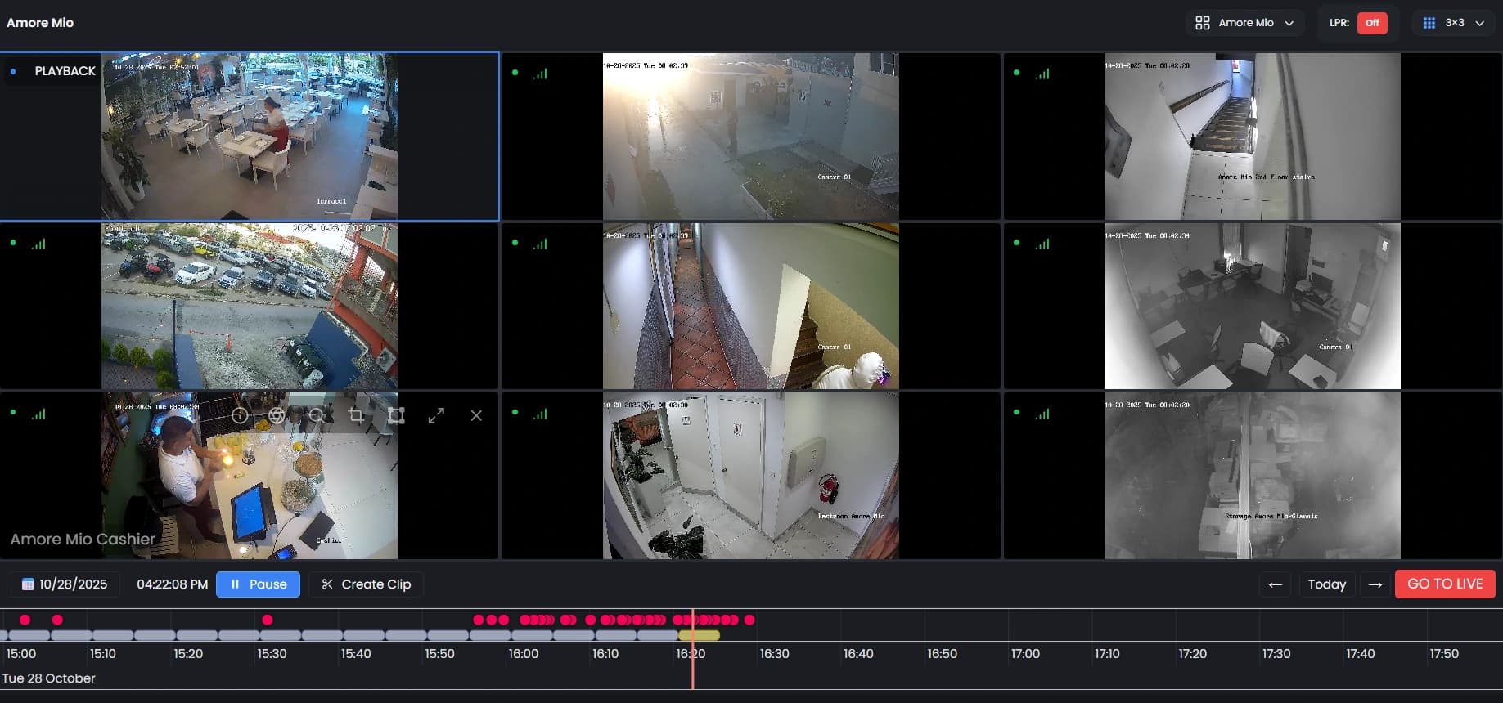Select the red-tiled hallway Camera 01 feed
Screen dimensions: 1503x703
click(750, 307)
